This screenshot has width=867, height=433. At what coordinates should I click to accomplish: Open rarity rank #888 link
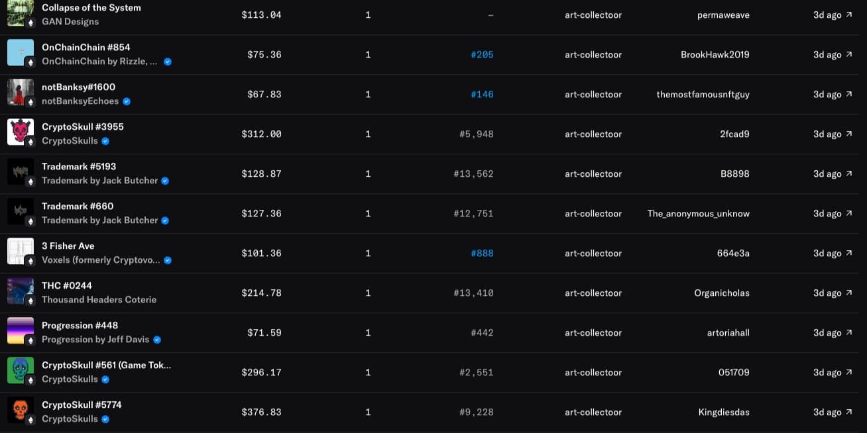[482, 253]
